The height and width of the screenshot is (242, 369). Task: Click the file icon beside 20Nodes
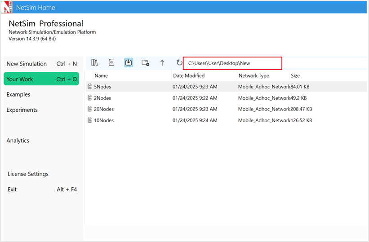point(89,109)
